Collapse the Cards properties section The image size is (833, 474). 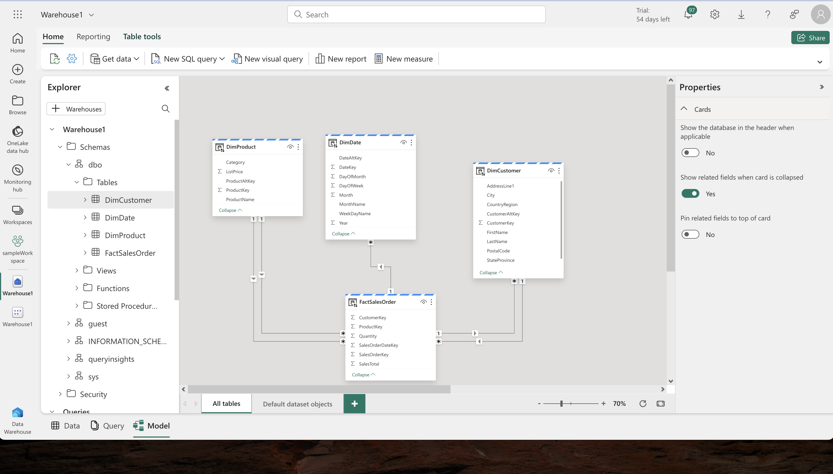[684, 109]
